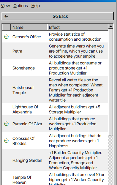Viewport: 117px width, 185px height.
Task: Click the vertical scrollbar thumb
Action: coord(111,82)
